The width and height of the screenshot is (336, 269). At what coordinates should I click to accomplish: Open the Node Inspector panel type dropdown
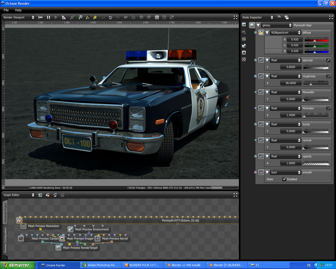pos(258,17)
